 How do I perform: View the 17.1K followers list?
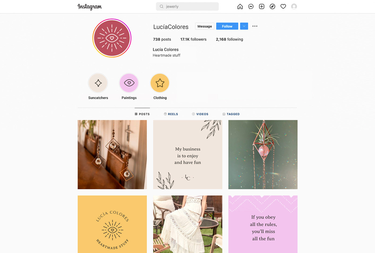coord(193,39)
